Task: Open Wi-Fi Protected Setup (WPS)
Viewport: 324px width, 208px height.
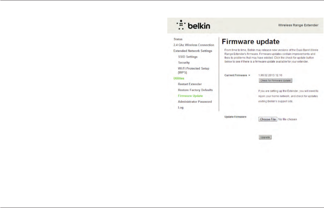Action: tap(193, 71)
